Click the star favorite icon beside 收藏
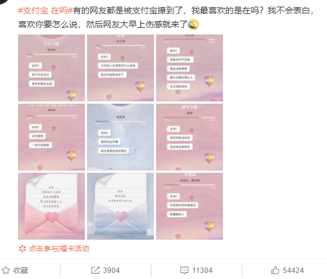The image size is (327, 279). click(x=5, y=270)
